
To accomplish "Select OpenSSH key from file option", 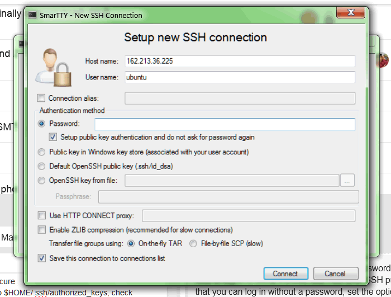I will tap(41, 180).
